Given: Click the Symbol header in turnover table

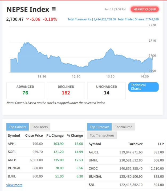Looking at the screenshot, I should pyautogui.click(x=95, y=144).
